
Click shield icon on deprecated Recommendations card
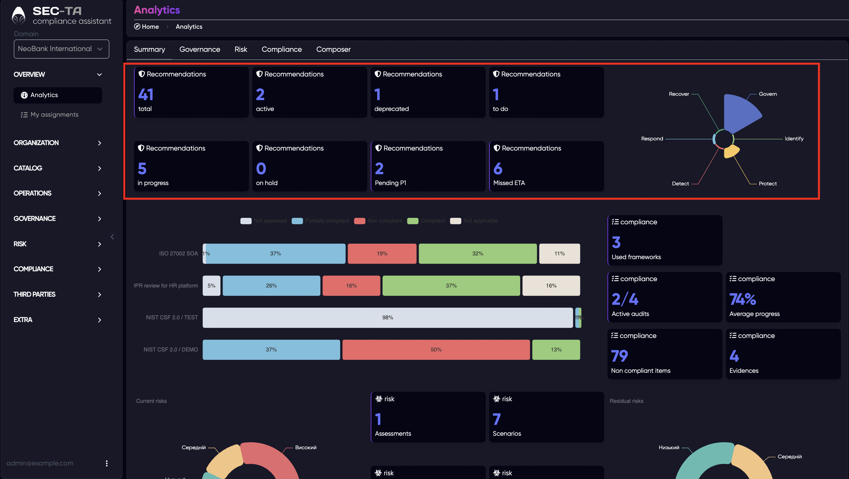pos(378,74)
